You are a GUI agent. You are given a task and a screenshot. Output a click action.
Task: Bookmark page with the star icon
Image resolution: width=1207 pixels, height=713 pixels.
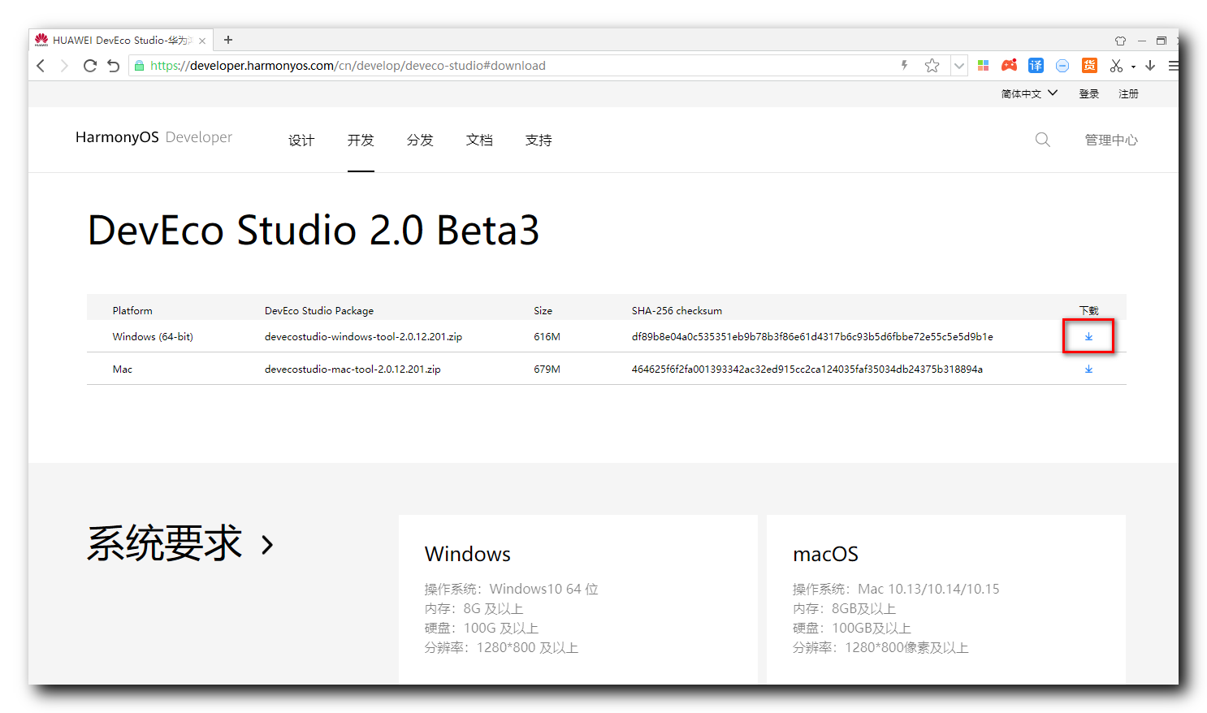click(x=932, y=66)
